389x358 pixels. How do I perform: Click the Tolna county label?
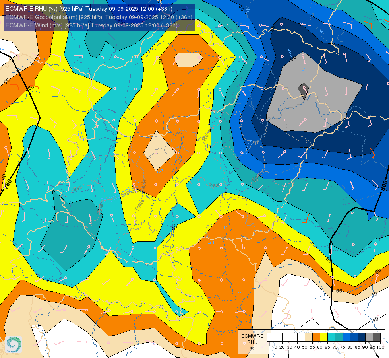[x=139, y=205]
